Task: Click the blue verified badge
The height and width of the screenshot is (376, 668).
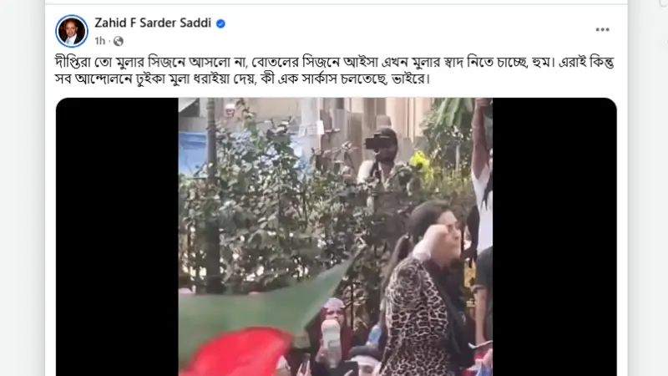Action: pyautogui.click(x=220, y=23)
